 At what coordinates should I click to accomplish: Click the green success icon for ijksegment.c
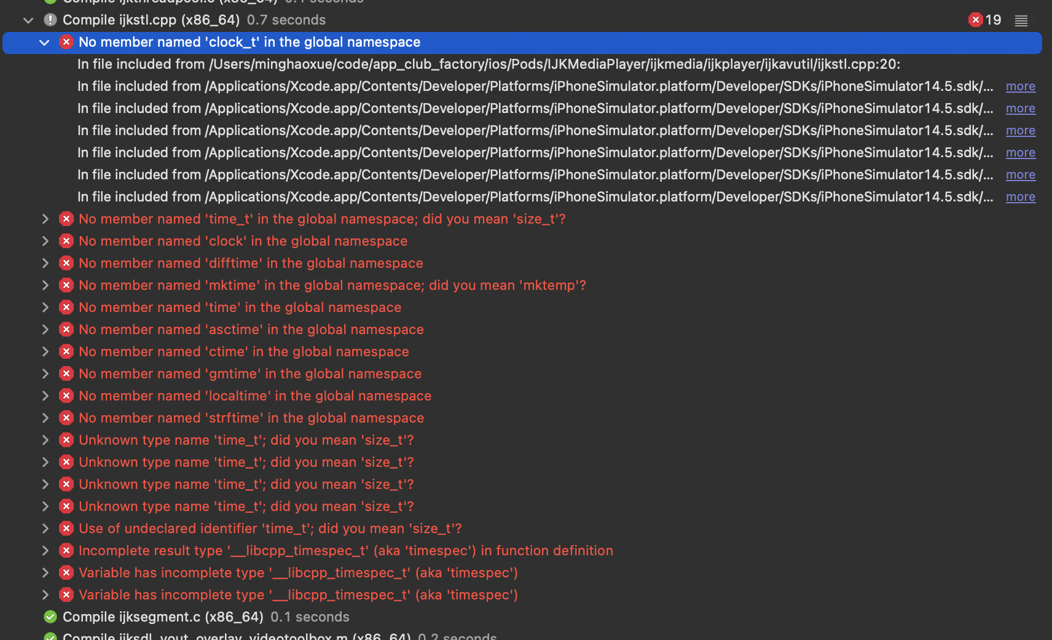(50, 617)
